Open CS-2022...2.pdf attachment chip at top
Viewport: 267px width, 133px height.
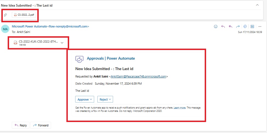[24, 15]
